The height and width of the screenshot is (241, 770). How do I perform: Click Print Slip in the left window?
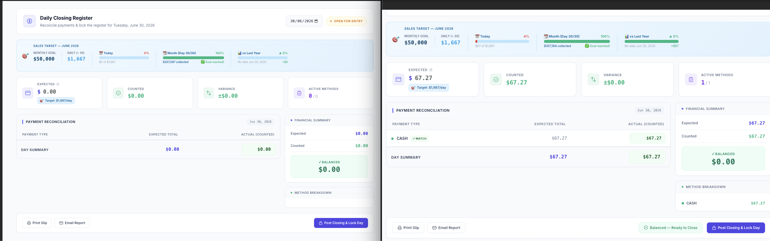(x=37, y=223)
